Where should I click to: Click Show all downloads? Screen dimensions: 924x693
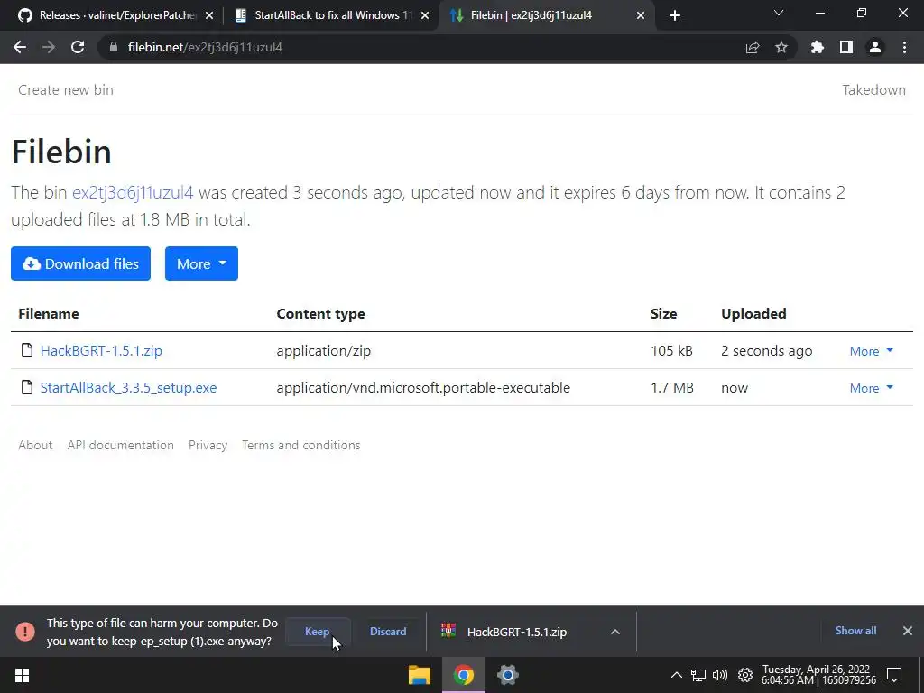coord(855,631)
